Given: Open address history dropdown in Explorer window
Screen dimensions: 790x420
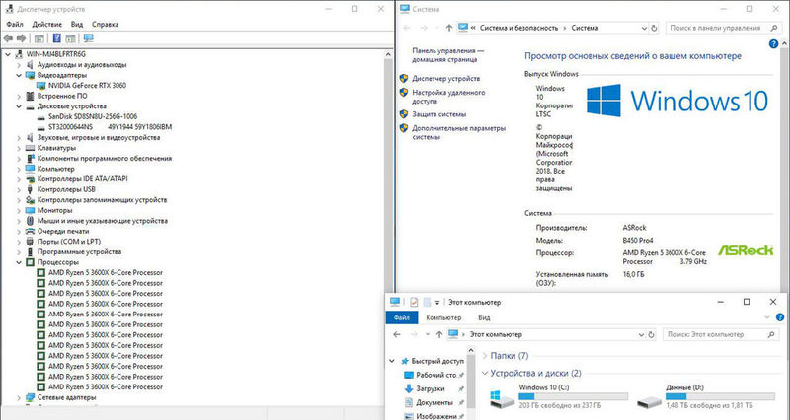Looking at the screenshot, I should (641, 334).
